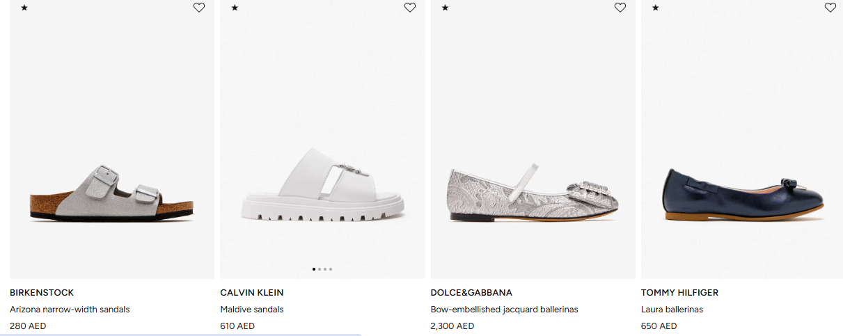The image size is (843, 336).
Task: Click star badge on Birkenstock product card
Action: [24, 8]
